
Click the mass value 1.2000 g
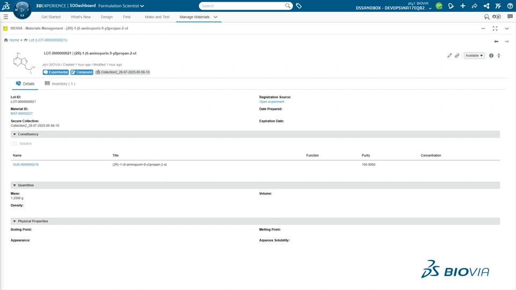tap(17, 198)
